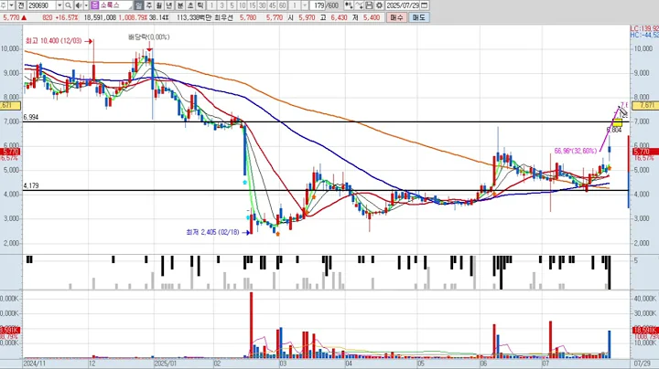The height and width of the screenshot is (369, 659).
Task: Click the 18,591K volume tag on right axis
Action: pyautogui.click(x=645, y=330)
